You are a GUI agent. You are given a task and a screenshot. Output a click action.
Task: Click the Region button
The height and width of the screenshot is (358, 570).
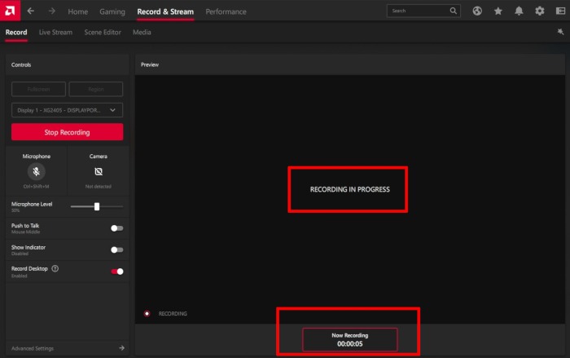point(96,89)
